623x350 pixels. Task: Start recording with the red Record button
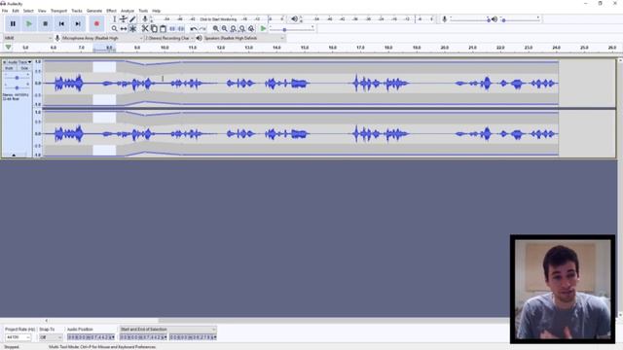[96, 23]
